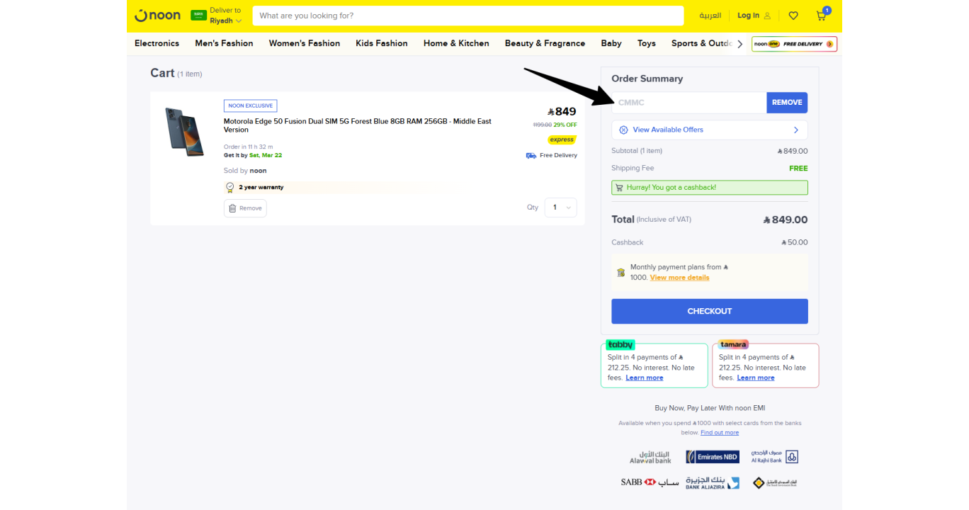Click the tabby logo

[x=620, y=345]
